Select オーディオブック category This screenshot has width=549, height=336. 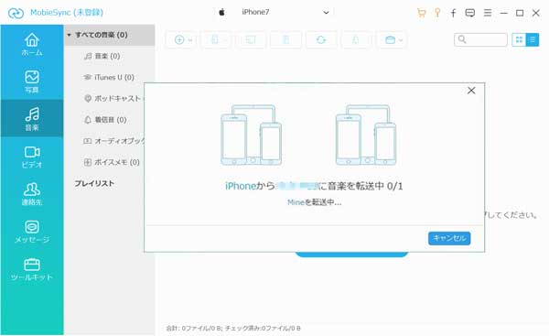tap(113, 141)
